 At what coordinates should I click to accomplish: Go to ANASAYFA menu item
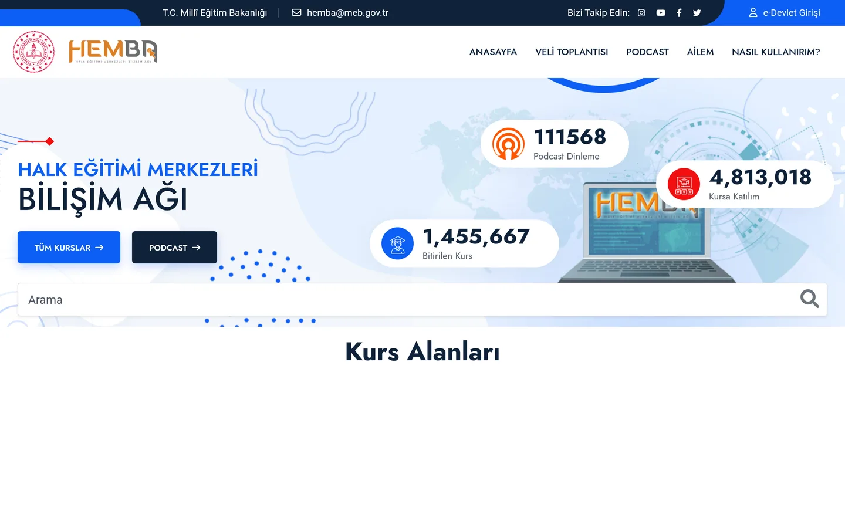493,52
